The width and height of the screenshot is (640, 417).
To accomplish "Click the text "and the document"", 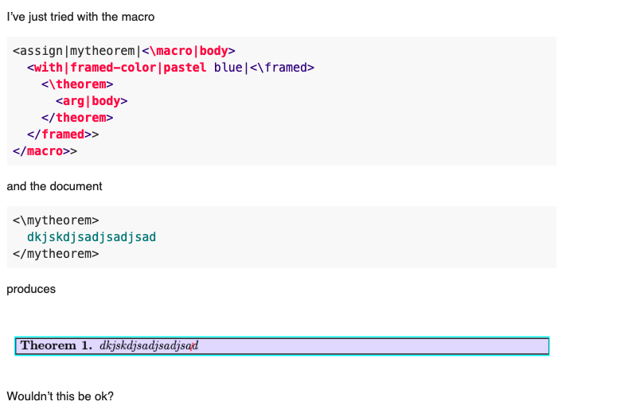I will point(54,186).
